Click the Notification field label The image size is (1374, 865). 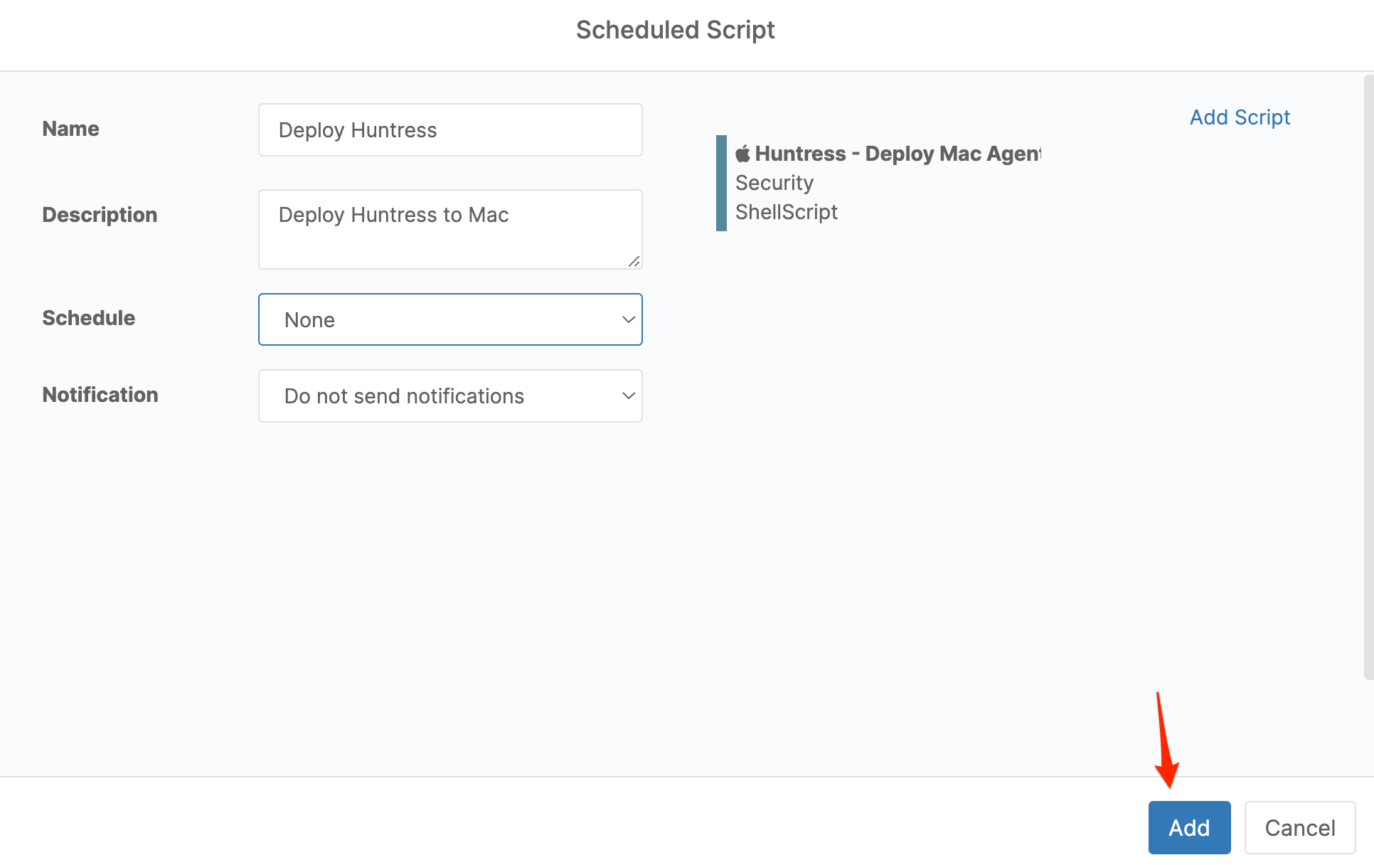pos(100,395)
